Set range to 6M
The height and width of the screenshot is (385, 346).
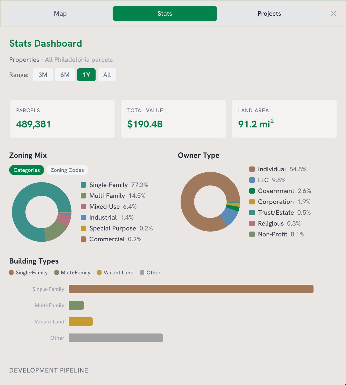(65, 75)
